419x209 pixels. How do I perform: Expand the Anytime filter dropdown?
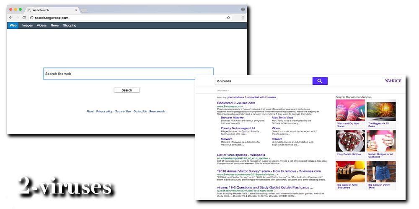[223, 91]
